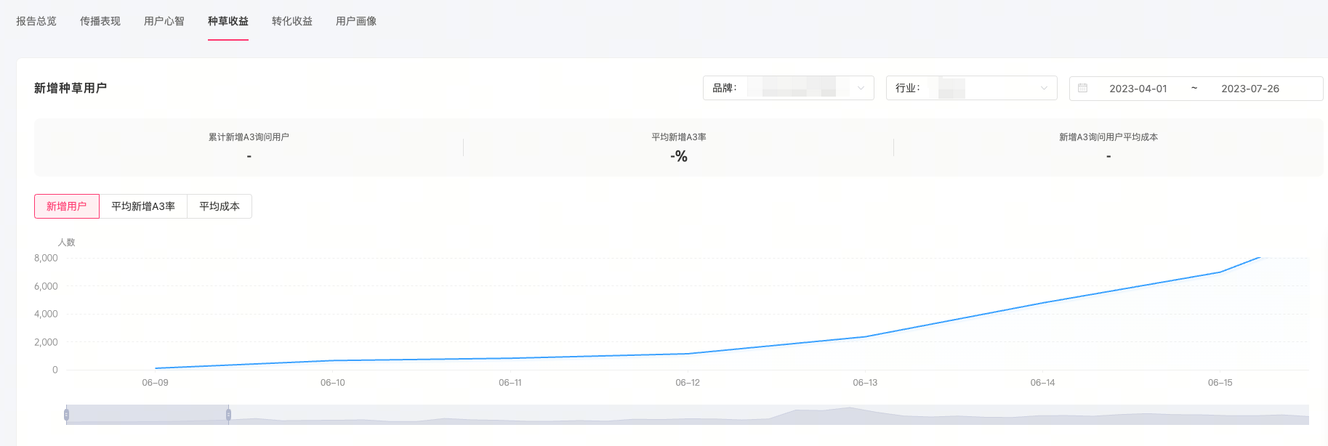
Task: Select the 新增用户 chart toggle
Action: pyautogui.click(x=67, y=206)
